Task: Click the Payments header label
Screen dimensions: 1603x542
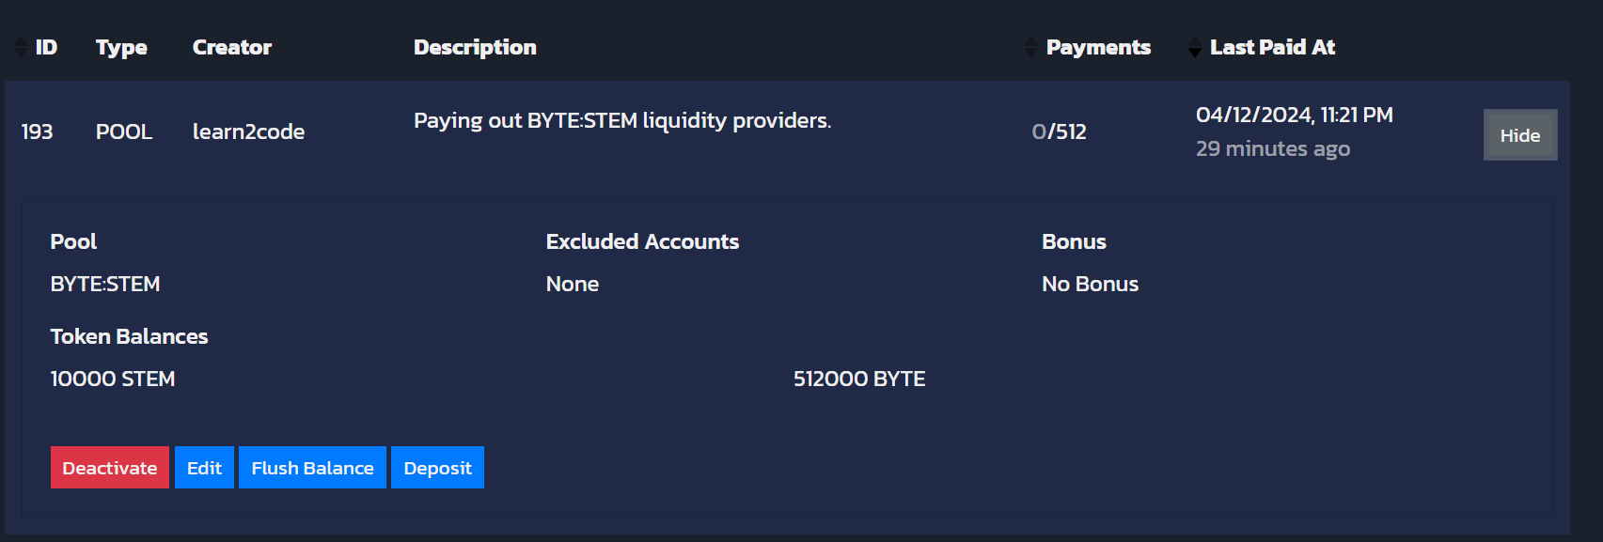Action: point(1098,47)
